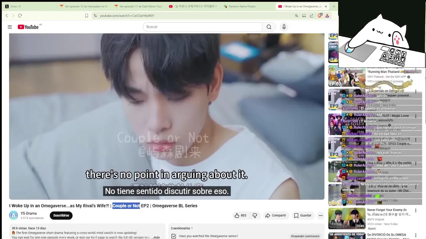
Task: Go forward with the browser forward arrow
Action: click(x=13, y=16)
